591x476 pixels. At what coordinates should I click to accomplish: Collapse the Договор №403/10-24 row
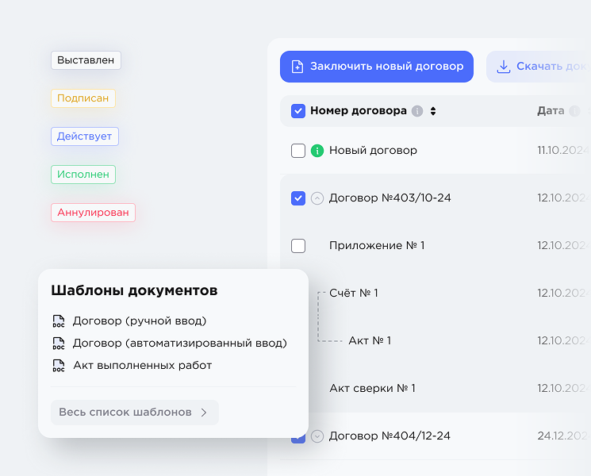coord(317,198)
